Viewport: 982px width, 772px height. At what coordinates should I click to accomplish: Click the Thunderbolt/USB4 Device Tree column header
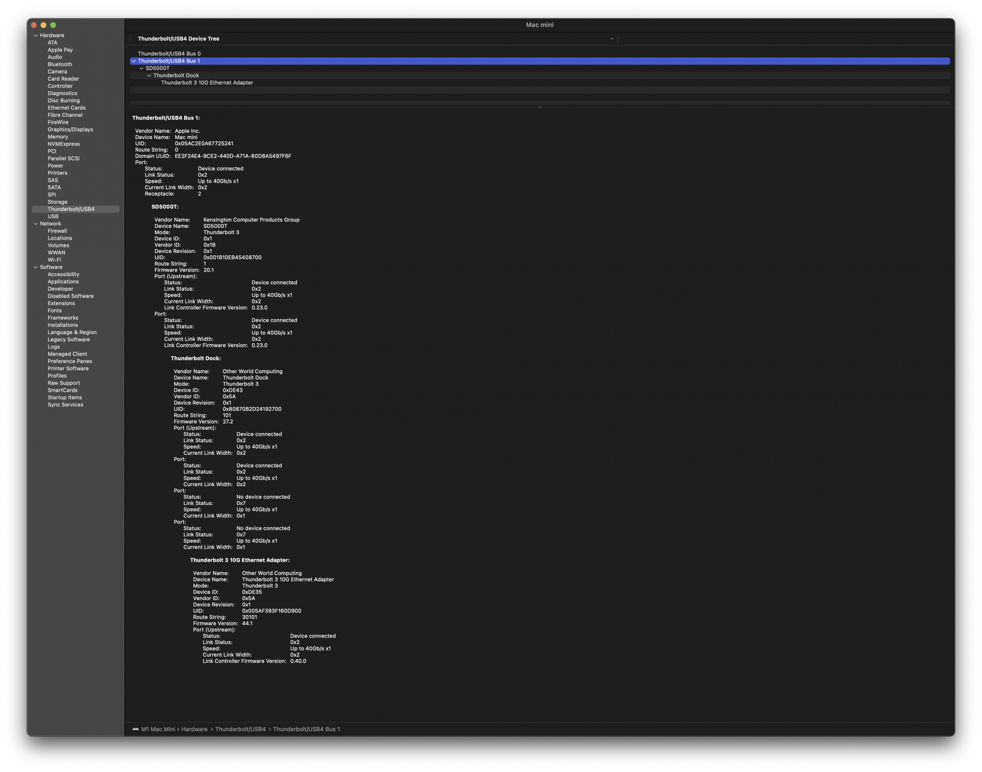tap(373, 39)
